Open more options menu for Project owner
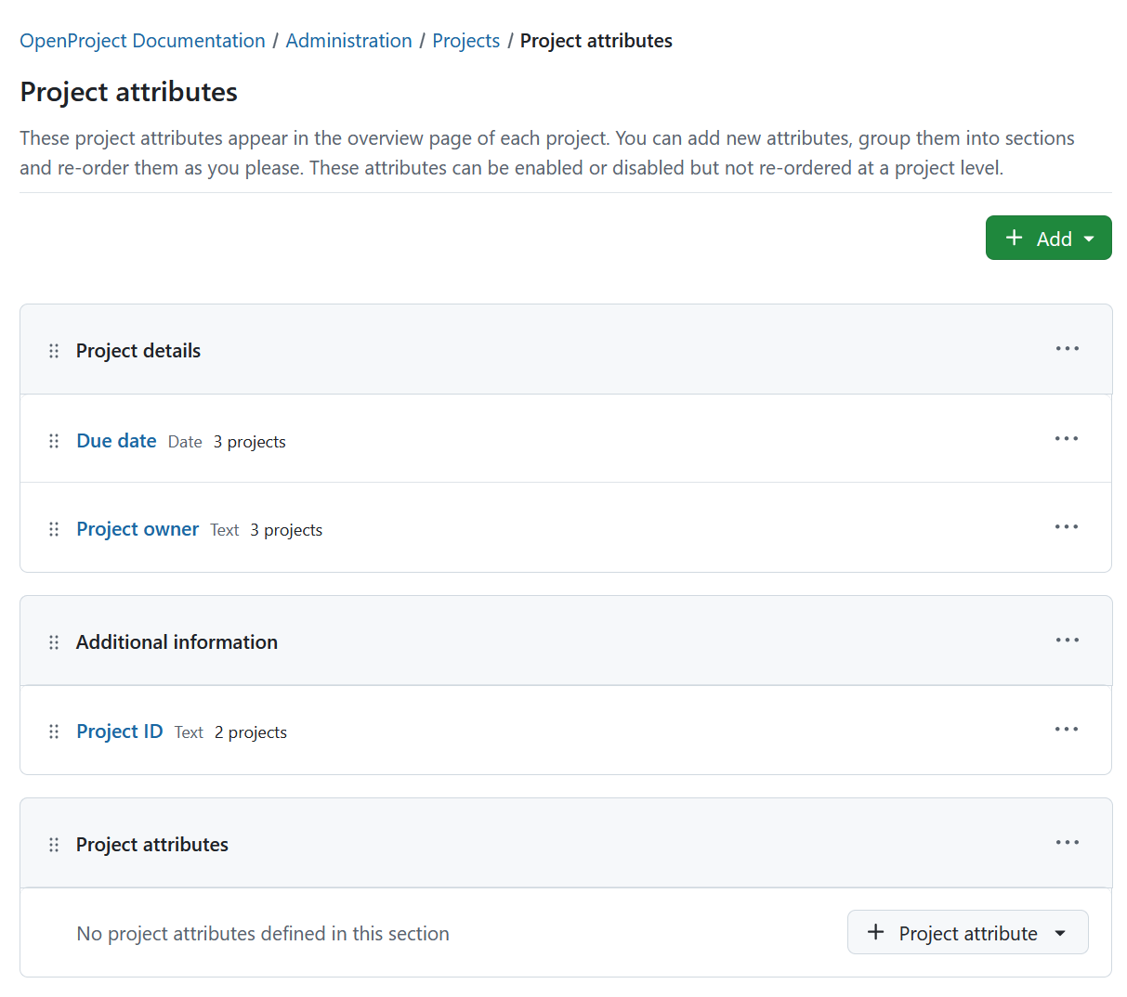 1067,526
